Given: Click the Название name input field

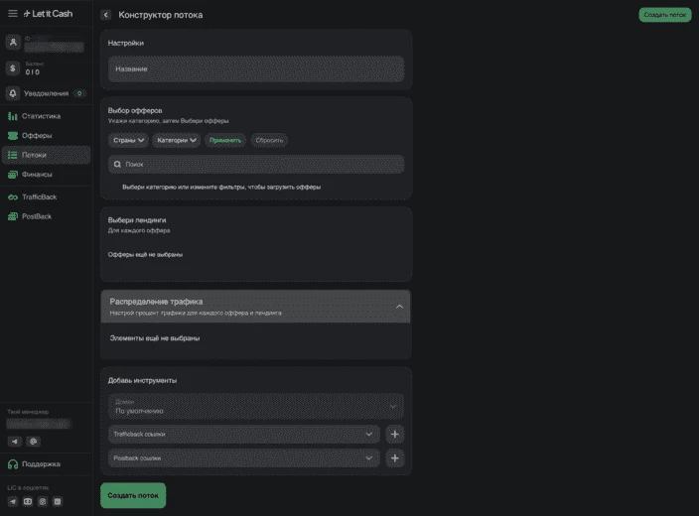Looking at the screenshot, I should [x=256, y=69].
